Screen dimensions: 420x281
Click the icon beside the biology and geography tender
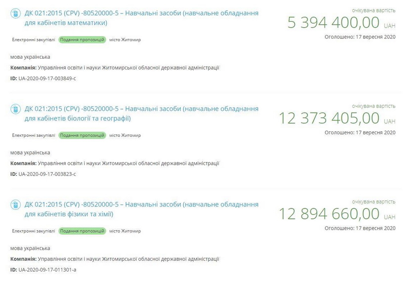pos(16,109)
